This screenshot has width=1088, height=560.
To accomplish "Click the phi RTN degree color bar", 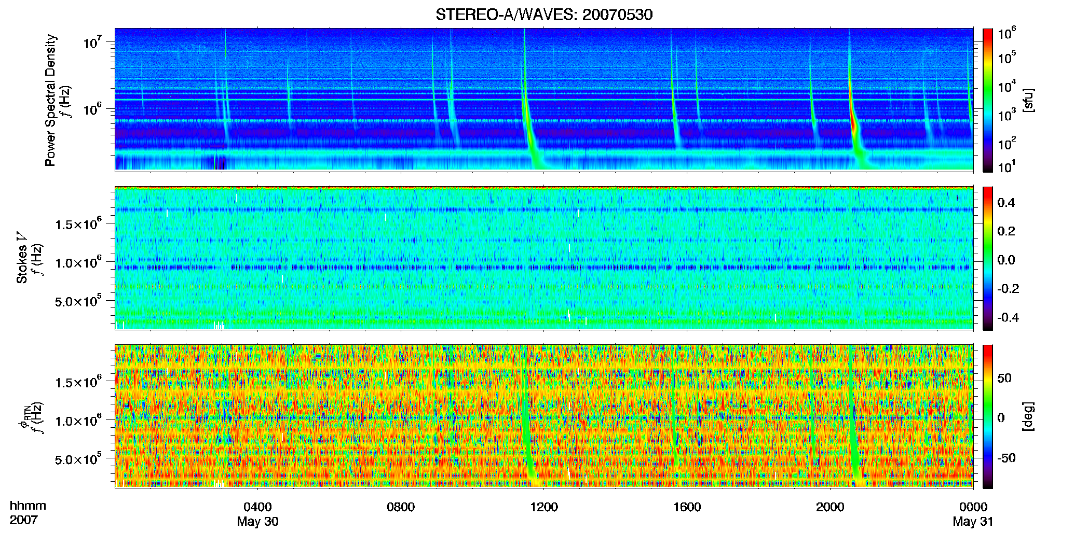I will coord(988,416).
